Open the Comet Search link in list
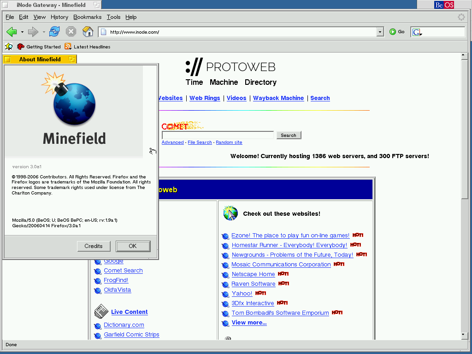This screenshot has width=472, height=354. pos(123,270)
